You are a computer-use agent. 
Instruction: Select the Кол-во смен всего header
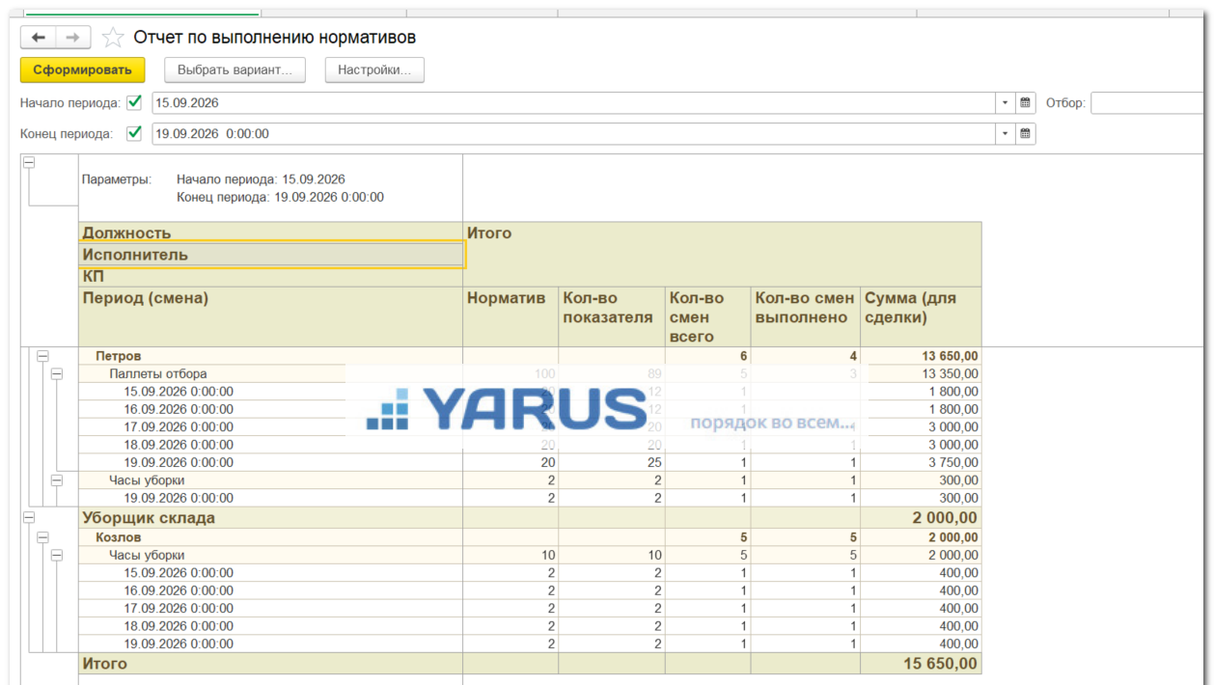[707, 316]
